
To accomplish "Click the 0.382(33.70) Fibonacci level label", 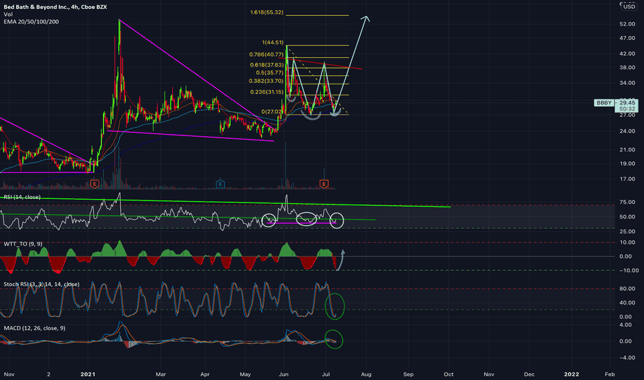I will (x=266, y=81).
